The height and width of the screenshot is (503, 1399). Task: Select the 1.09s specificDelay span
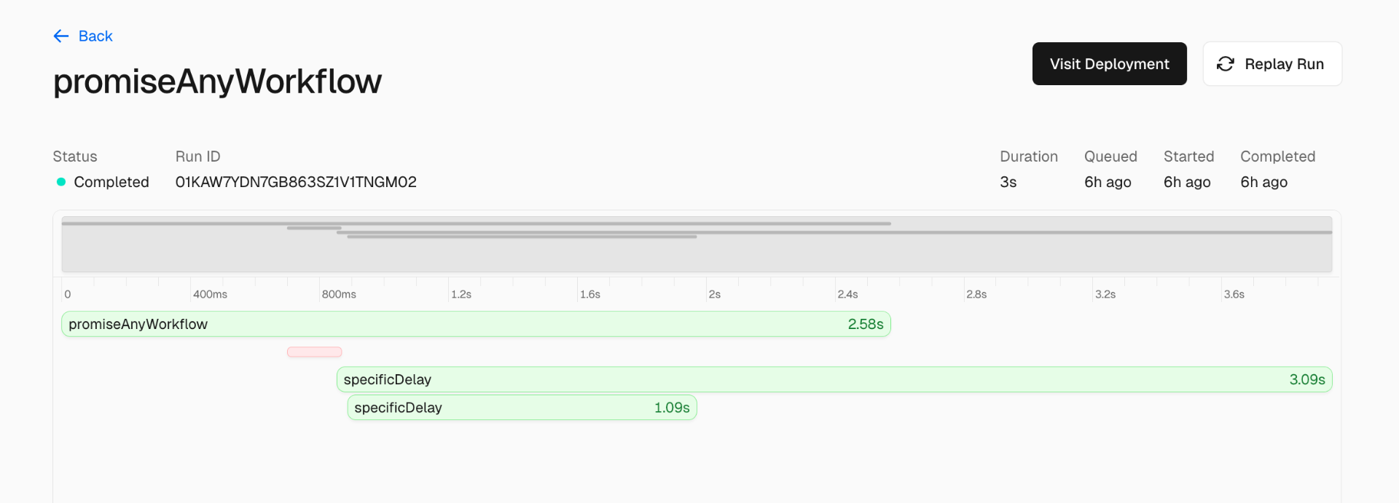521,408
